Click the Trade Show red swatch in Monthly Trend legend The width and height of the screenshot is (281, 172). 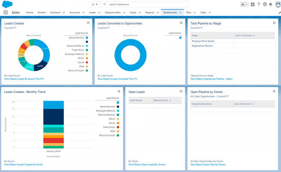tap(118, 127)
